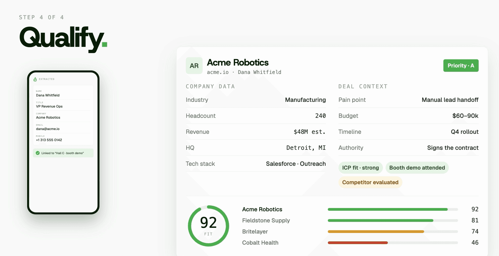This screenshot has width=499, height=256.
Task: Click the EXTRACTED header text on phone
Action: 47,79
